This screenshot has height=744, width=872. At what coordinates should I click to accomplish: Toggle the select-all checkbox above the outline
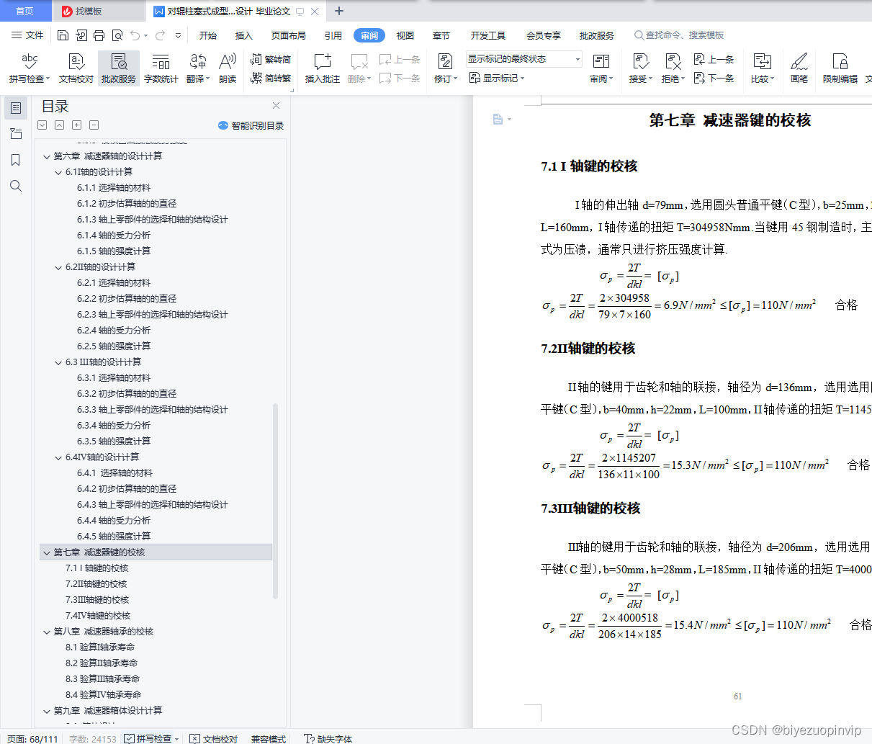click(x=42, y=125)
